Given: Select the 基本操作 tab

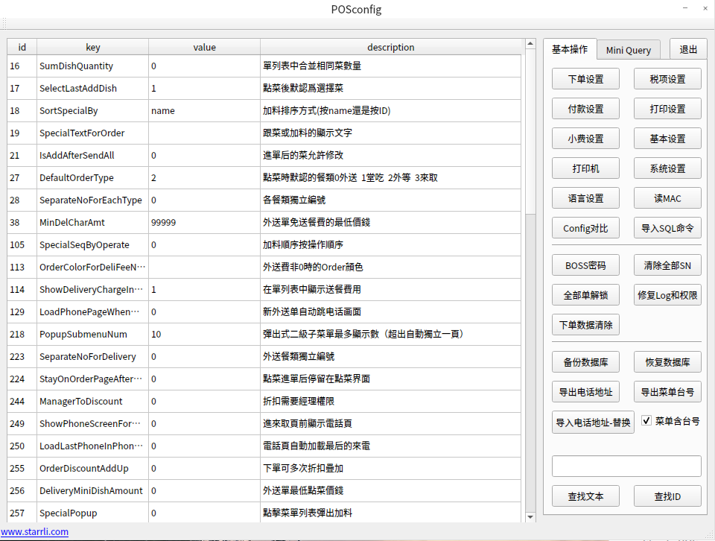Looking at the screenshot, I should (x=569, y=49).
